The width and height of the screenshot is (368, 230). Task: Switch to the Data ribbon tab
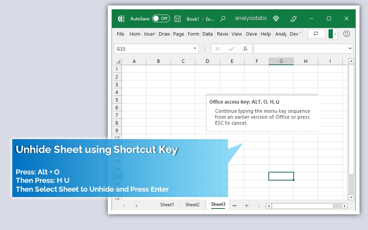point(207,34)
